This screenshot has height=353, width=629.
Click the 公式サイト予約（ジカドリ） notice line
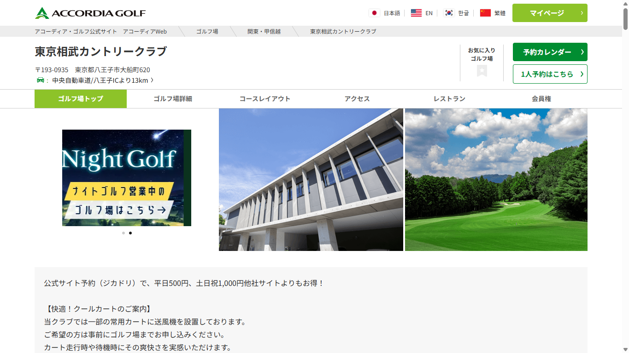point(184,283)
